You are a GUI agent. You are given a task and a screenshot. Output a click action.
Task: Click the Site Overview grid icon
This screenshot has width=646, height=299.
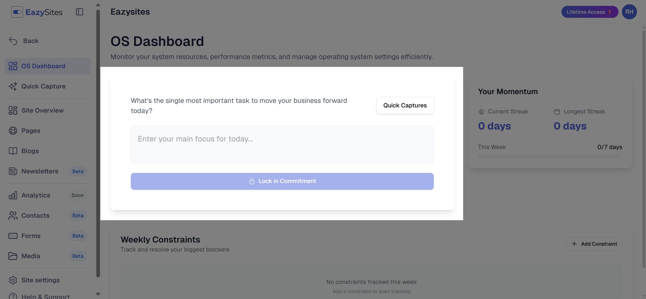pos(13,111)
